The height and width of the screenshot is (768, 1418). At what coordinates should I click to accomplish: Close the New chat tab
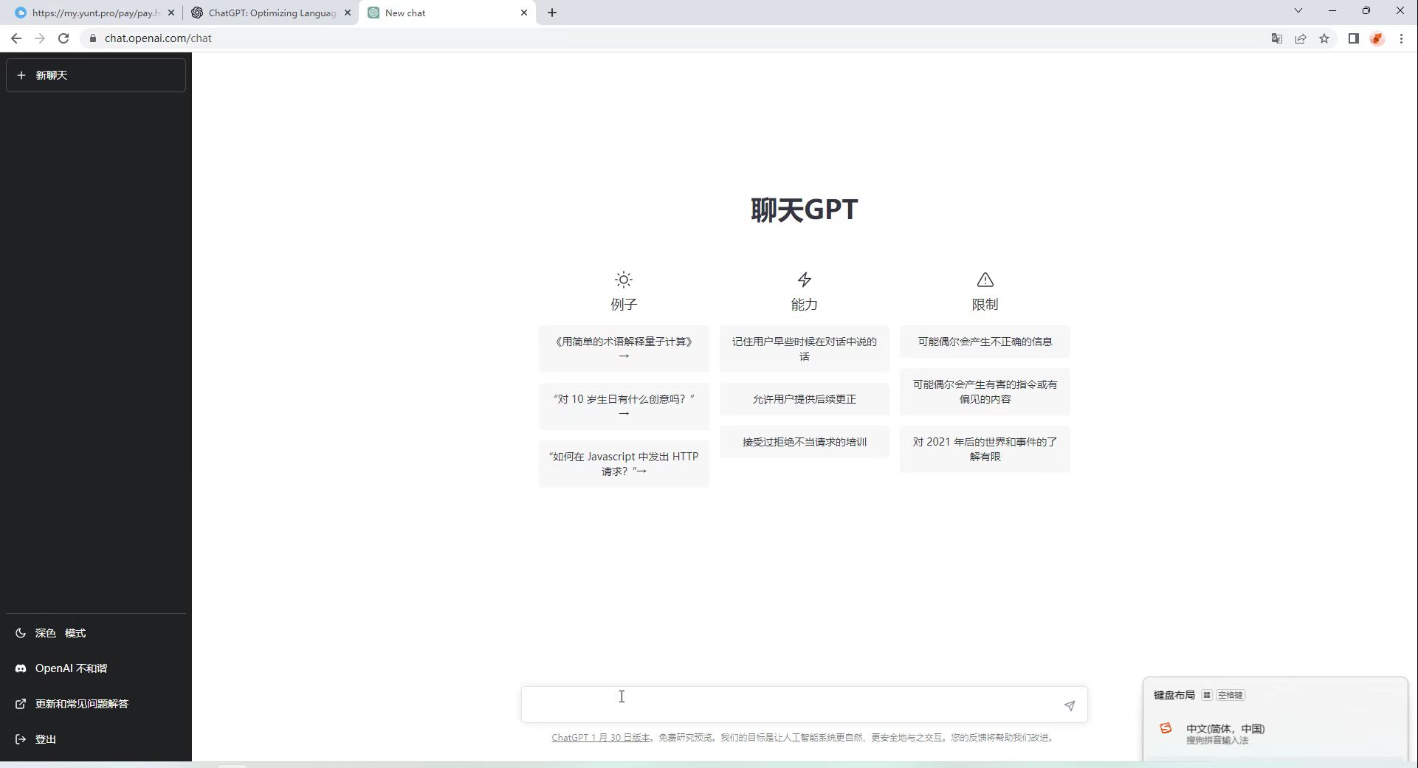click(x=524, y=13)
